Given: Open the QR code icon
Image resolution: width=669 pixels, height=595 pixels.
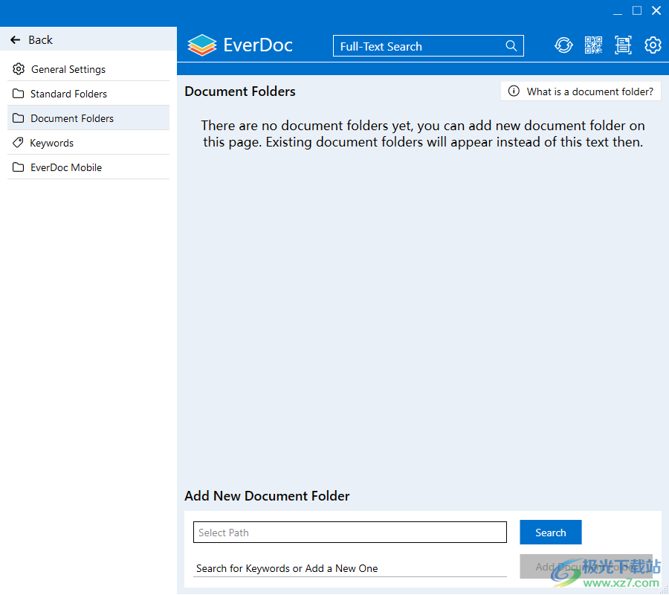Looking at the screenshot, I should 593,45.
